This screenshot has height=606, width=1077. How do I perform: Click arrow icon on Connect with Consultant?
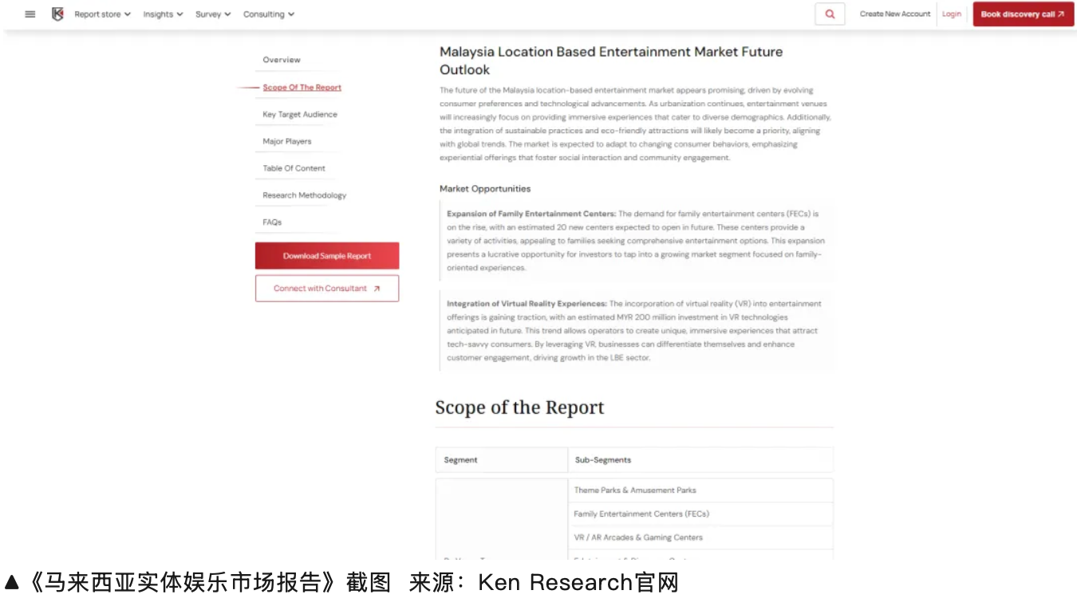(x=377, y=289)
